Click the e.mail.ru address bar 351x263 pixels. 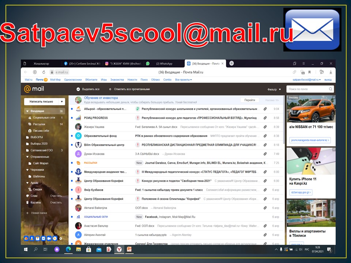pos(60,72)
